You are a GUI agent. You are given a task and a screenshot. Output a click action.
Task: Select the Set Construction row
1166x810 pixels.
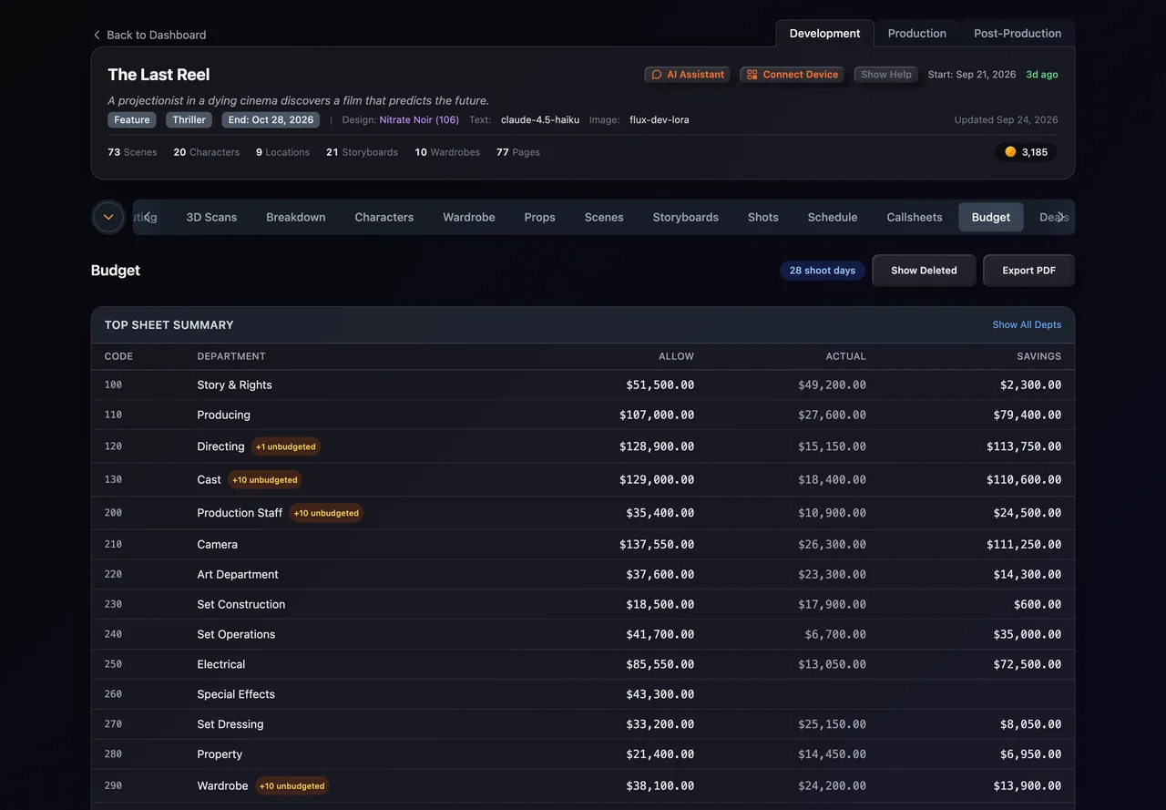[583, 605]
